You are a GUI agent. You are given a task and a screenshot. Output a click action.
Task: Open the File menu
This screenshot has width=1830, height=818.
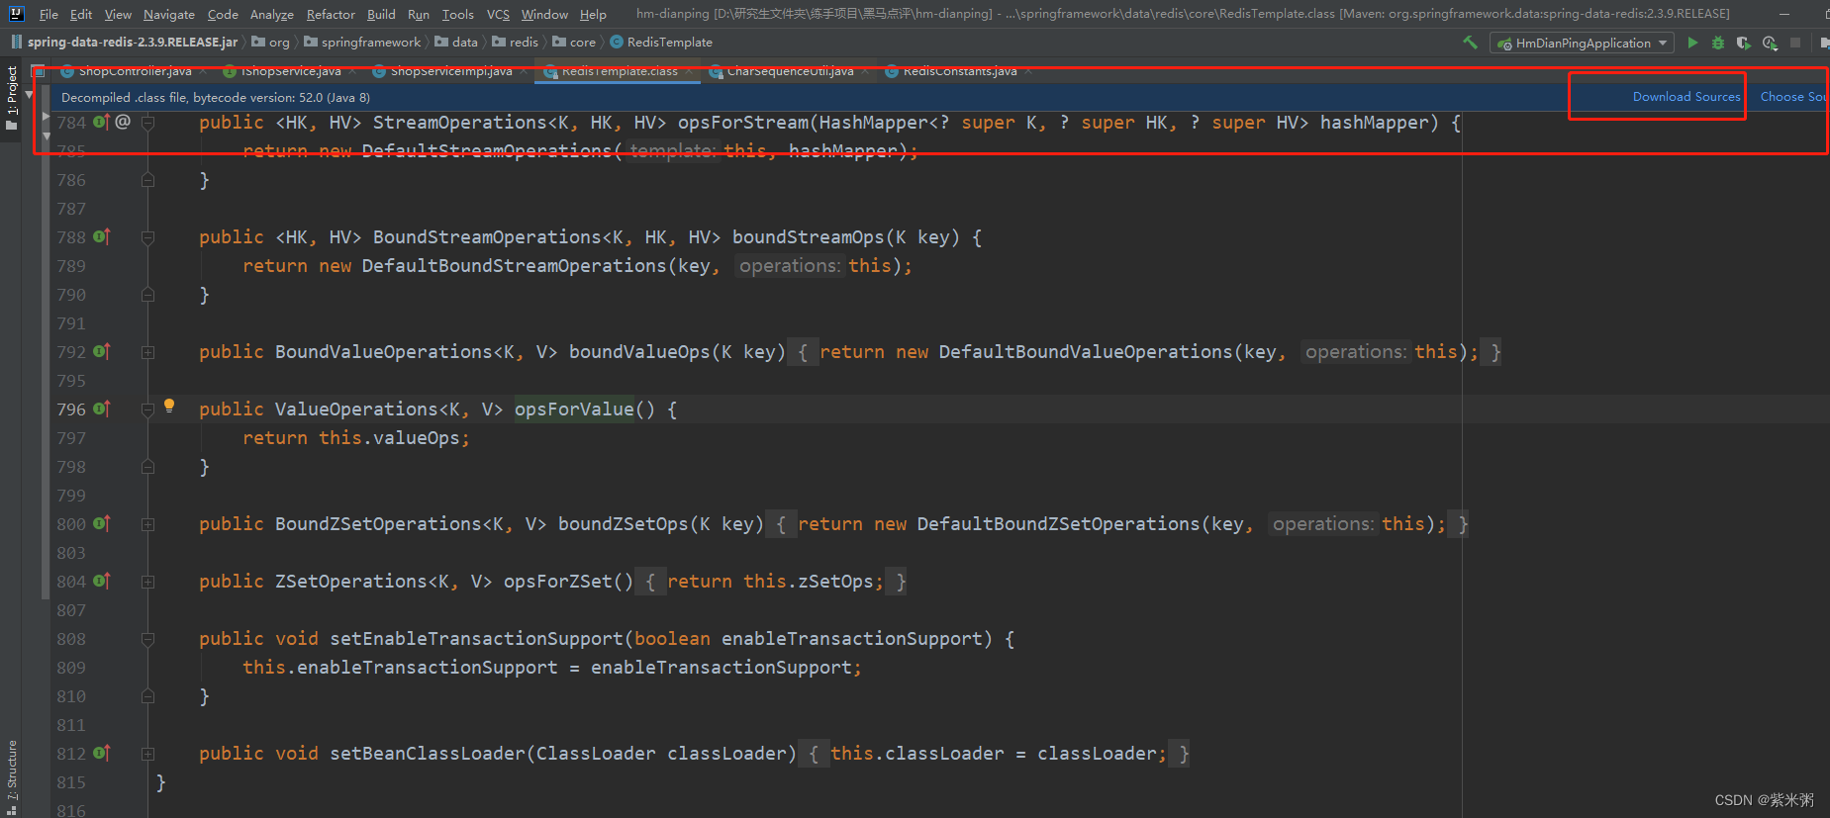tap(48, 14)
